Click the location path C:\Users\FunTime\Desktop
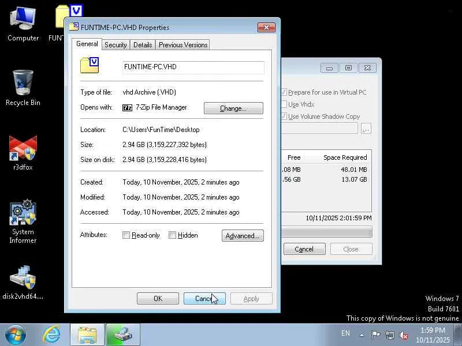462x346 pixels. click(161, 130)
